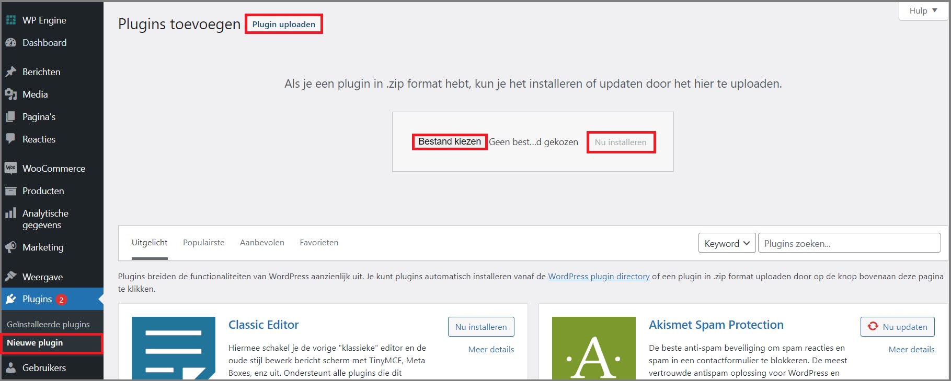
Task: Click the Pagina's pages icon
Action: tap(11, 117)
